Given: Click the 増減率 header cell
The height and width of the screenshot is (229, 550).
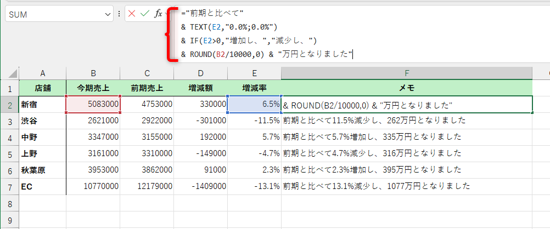Looking at the screenshot, I should 254,88.
